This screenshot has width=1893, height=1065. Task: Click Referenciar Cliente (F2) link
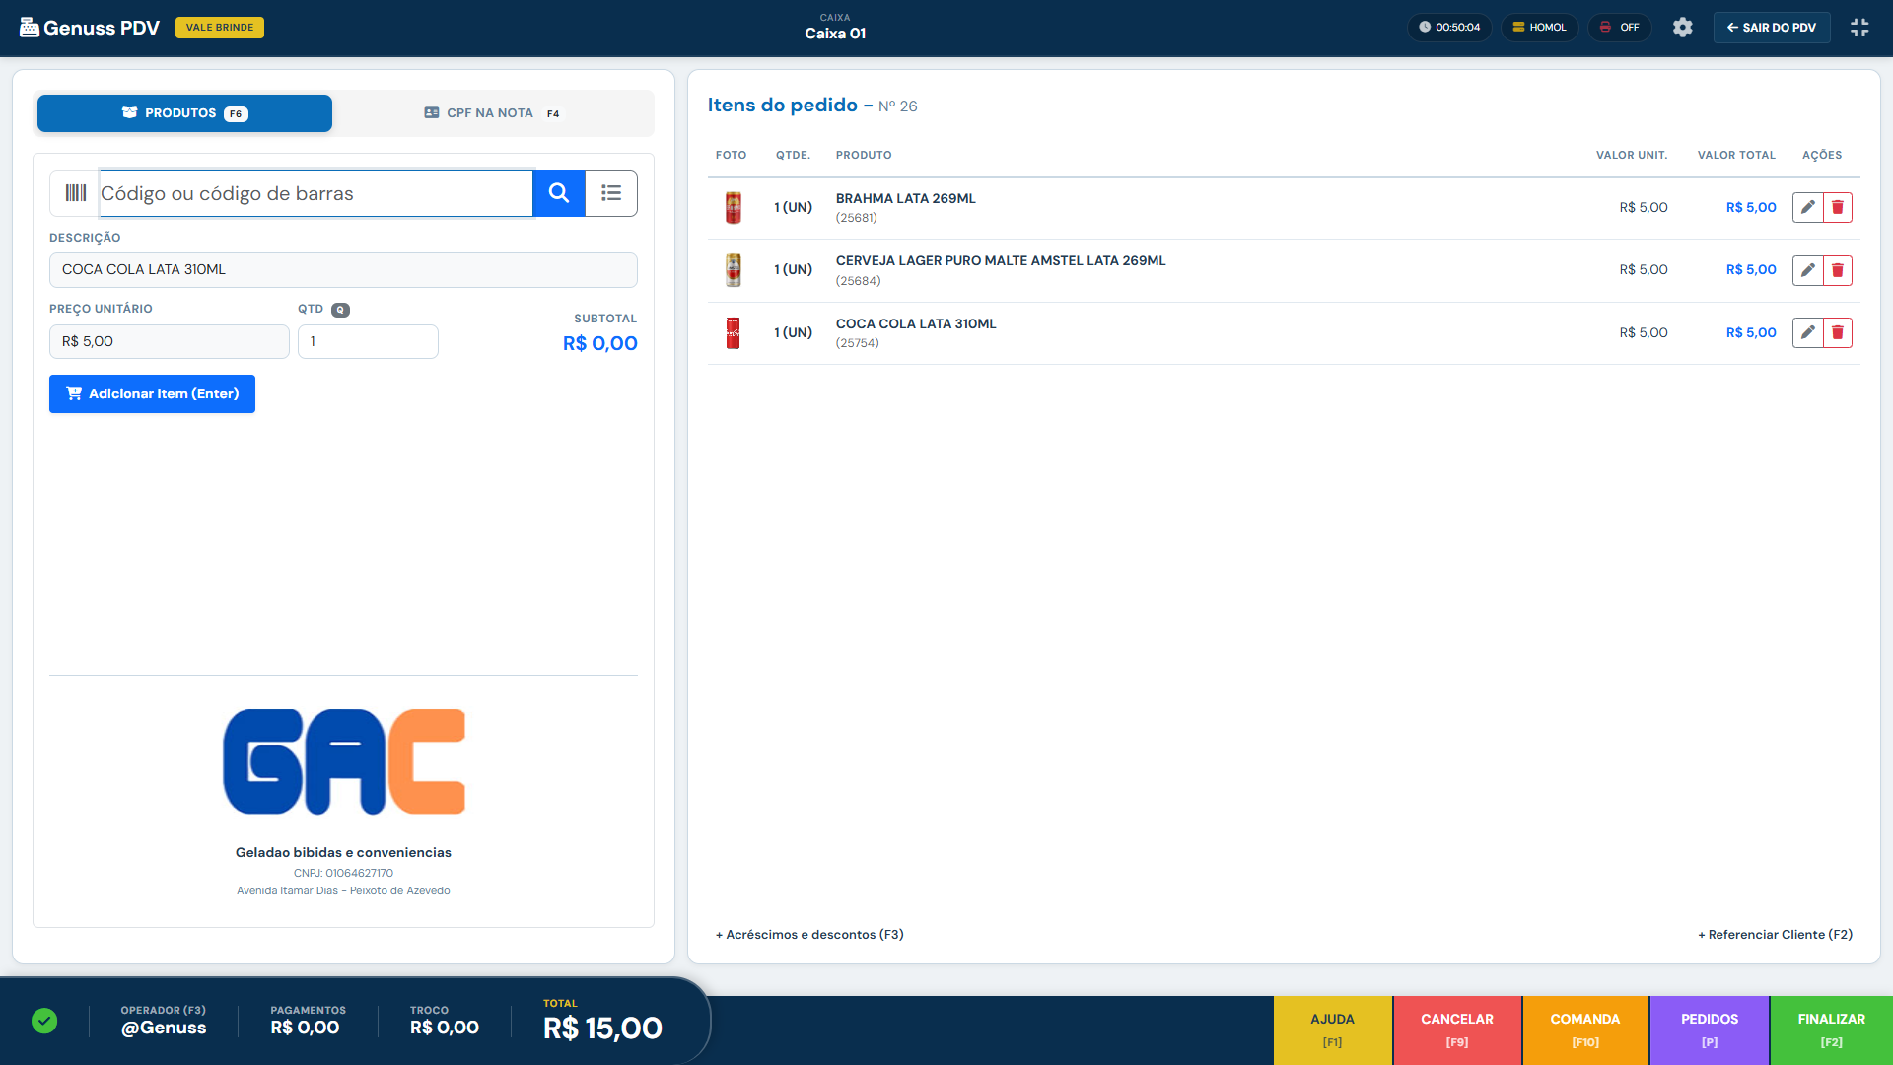coord(1775,934)
